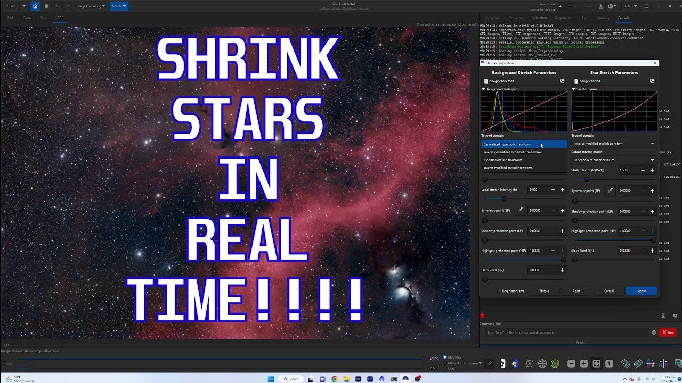The width and height of the screenshot is (682, 383).
Task: Click the undo arrow icon
Action: pos(58,6)
